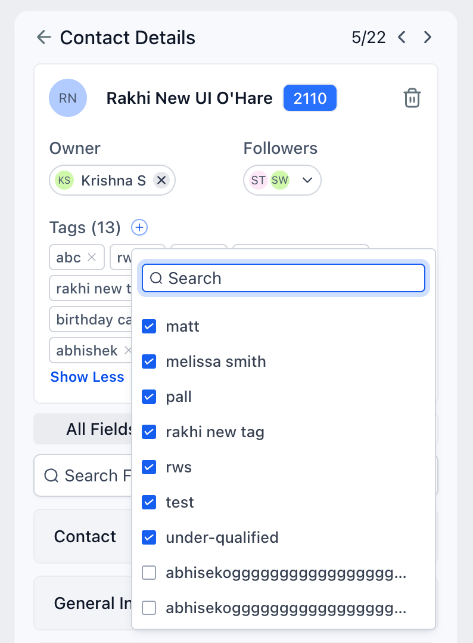The width and height of the screenshot is (473, 643).
Task: Check the first abhisekogggg tag checkbox
Action: click(x=149, y=573)
